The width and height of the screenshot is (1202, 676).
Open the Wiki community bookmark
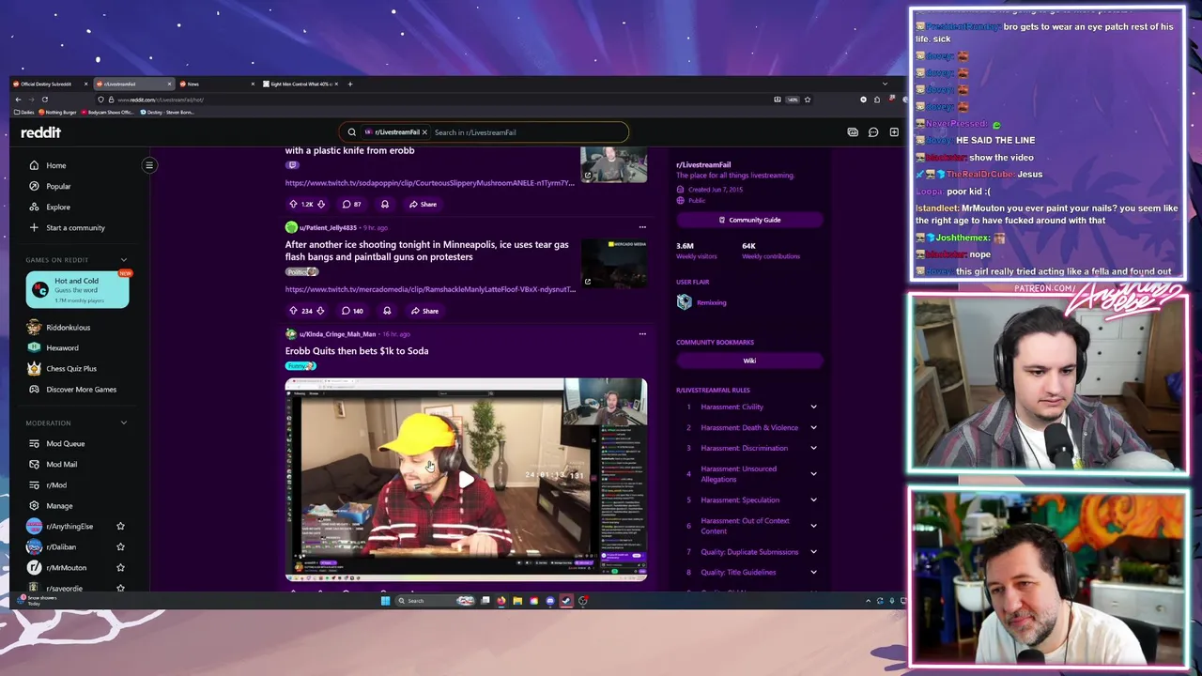tap(749, 361)
